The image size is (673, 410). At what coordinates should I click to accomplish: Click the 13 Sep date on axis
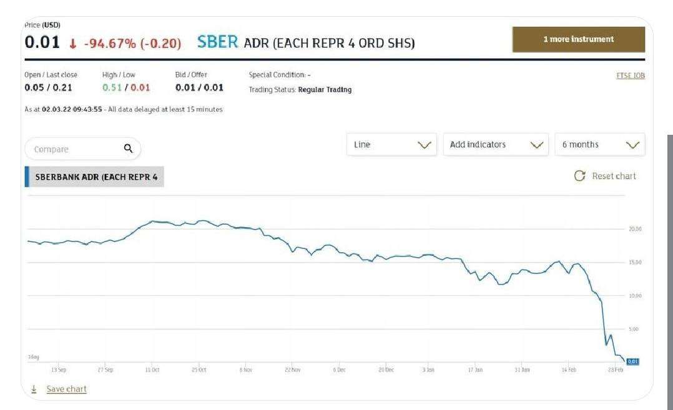click(59, 370)
